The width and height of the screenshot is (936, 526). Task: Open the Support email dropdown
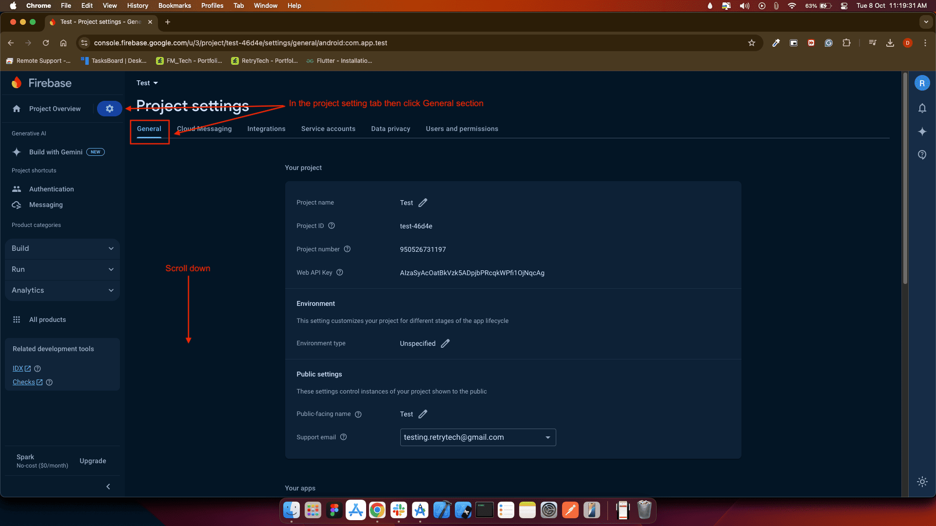[x=478, y=437]
